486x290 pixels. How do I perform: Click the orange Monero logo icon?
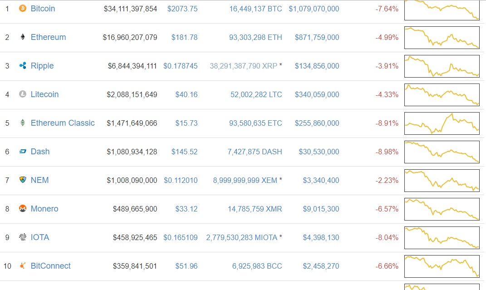pos(22,208)
